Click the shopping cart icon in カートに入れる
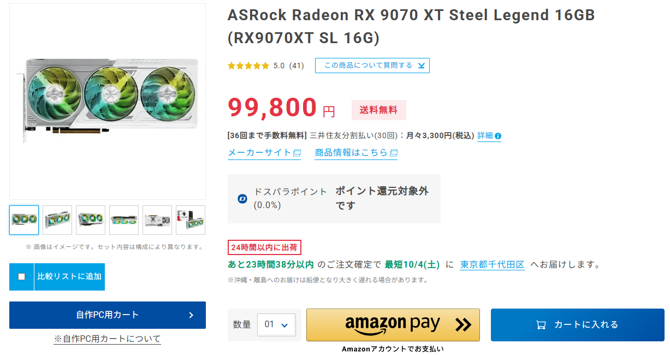 (541, 325)
